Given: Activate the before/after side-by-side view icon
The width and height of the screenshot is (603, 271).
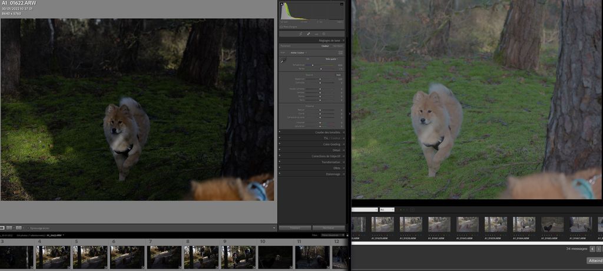Looking at the screenshot, I should point(18,228).
